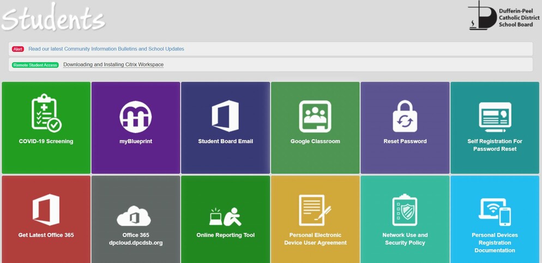The width and height of the screenshot is (542, 263).
Task: Click the Network Use shield clipboard icon
Action: coord(405,210)
